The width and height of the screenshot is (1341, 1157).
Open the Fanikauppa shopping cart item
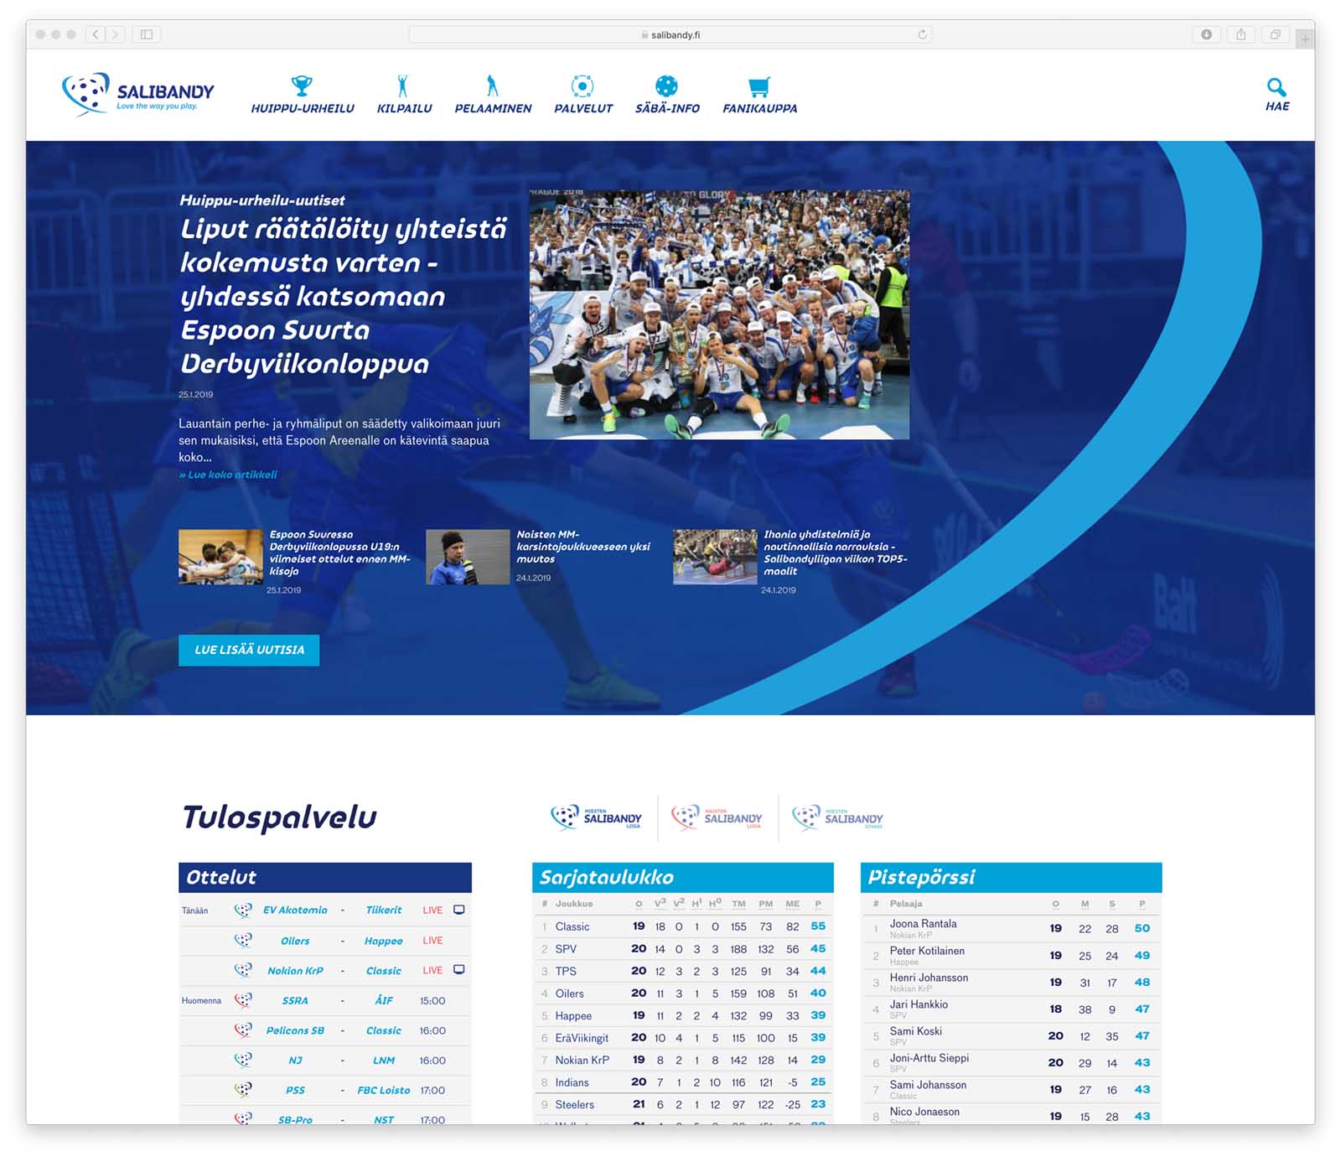[759, 94]
